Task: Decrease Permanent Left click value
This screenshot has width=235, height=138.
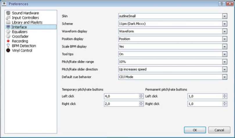Action: click(225, 97)
